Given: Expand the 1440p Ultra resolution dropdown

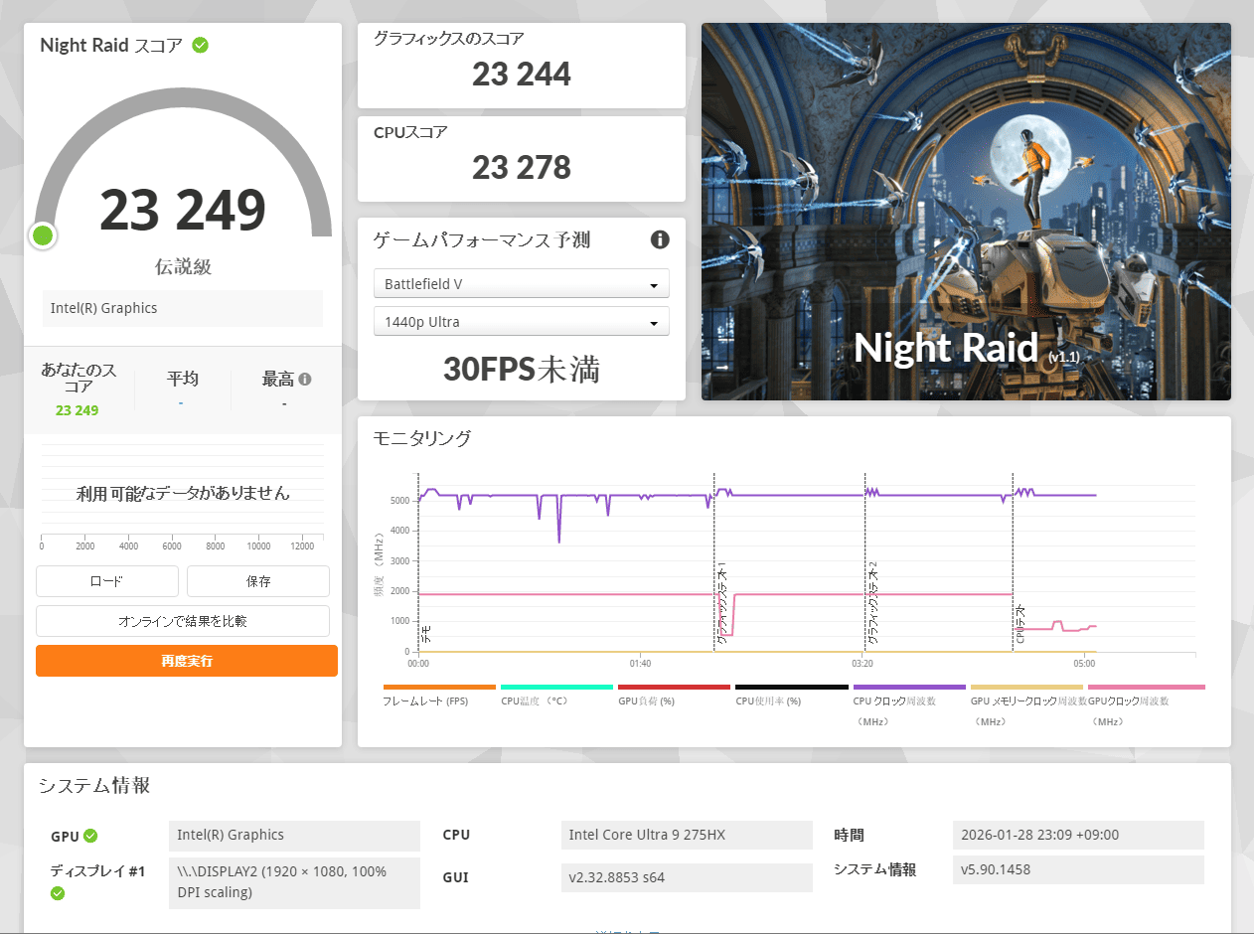Looking at the screenshot, I should (x=521, y=322).
